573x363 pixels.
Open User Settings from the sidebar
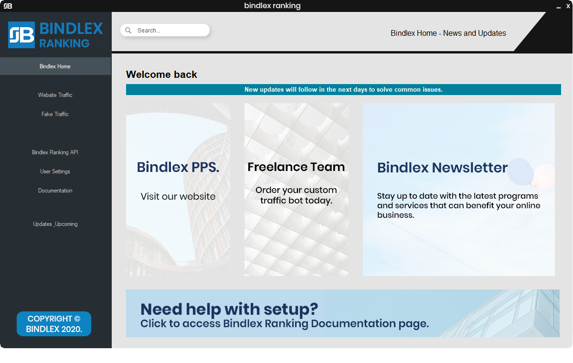55,171
